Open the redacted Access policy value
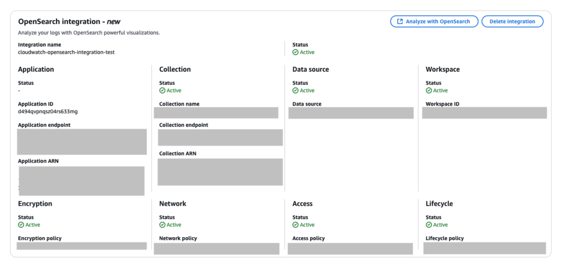Viewport: 562px width, 266px height. coord(350,248)
